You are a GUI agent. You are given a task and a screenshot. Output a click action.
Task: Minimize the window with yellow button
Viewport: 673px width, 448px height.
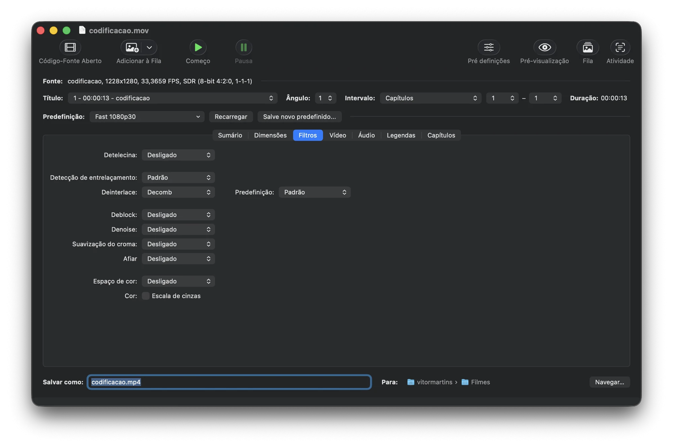click(x=54, y=31)
